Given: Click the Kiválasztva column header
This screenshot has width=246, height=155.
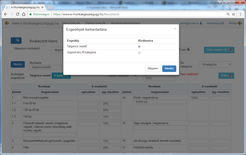Looking at the screenshot, I should (x=146, y=41).
